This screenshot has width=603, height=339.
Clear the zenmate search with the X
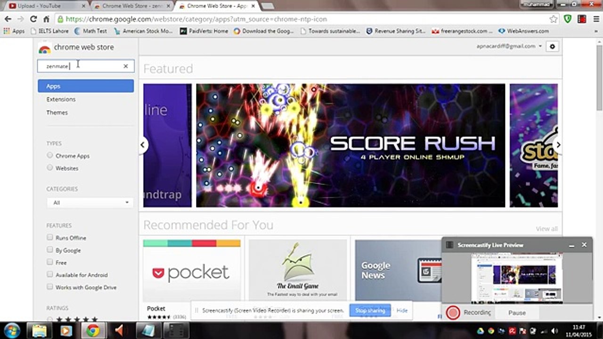[125, 66]
